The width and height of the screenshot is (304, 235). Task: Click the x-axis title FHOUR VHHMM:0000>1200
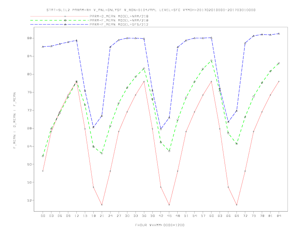click(x=160, y=225)
